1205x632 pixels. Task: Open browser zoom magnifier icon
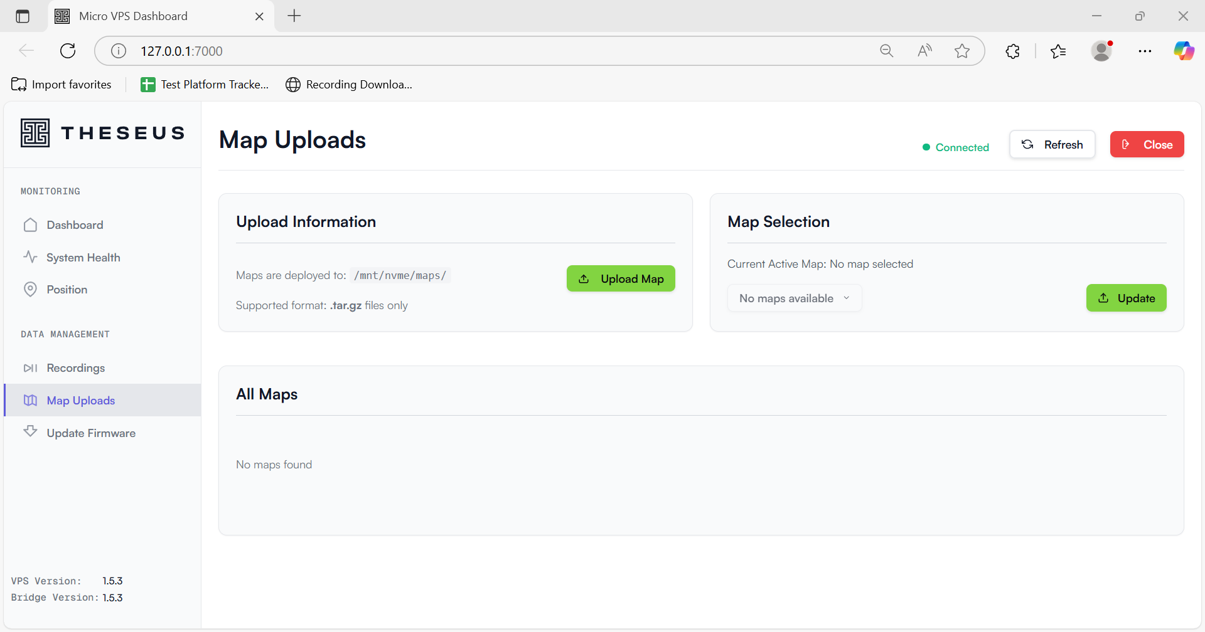(x=886, y=51)
